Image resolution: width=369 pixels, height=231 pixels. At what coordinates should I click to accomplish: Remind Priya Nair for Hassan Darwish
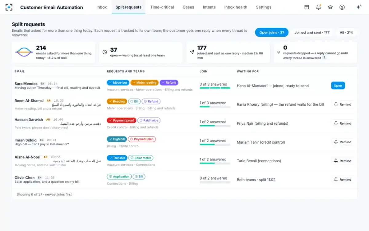coord(342,123)
